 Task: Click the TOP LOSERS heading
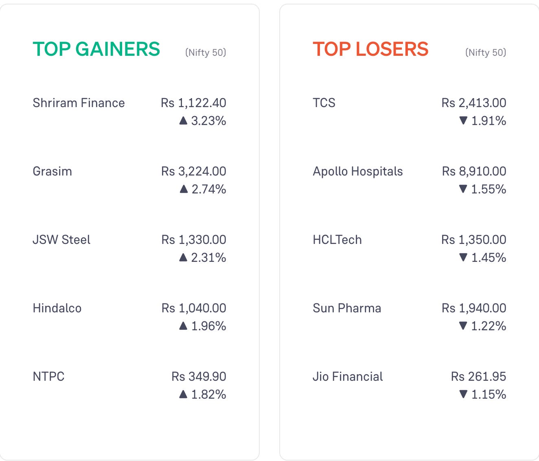(370, 49)
